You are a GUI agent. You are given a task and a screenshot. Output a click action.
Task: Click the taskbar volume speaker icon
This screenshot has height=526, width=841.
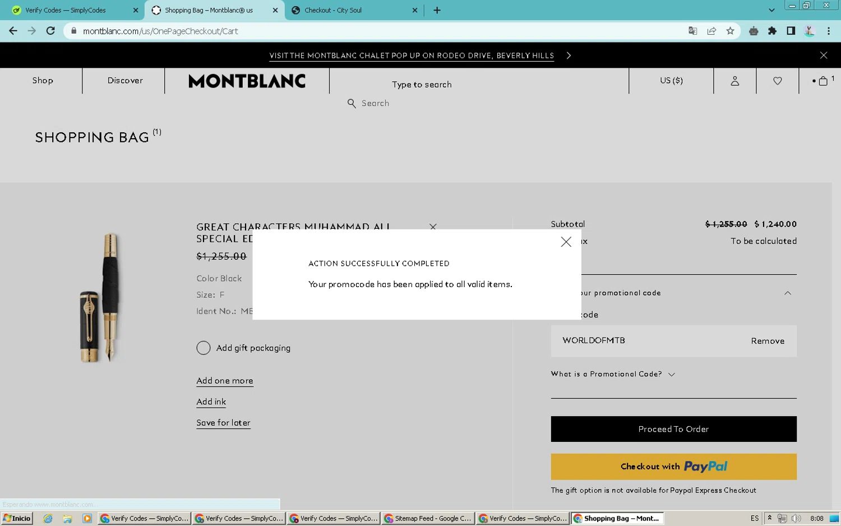(796, 518)
